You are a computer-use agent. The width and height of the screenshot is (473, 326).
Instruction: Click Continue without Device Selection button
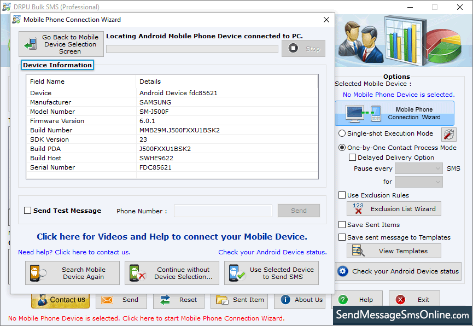coord(172,273)
